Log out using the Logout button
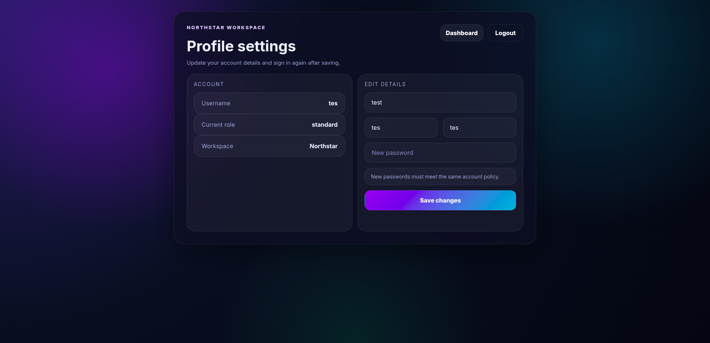Viewport: 710px width, 343px height. 505,33
